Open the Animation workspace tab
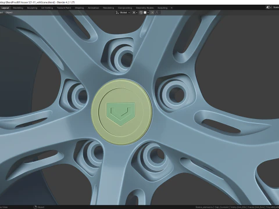Viewport: 279px width, 209px height. [x=94, y=8]
